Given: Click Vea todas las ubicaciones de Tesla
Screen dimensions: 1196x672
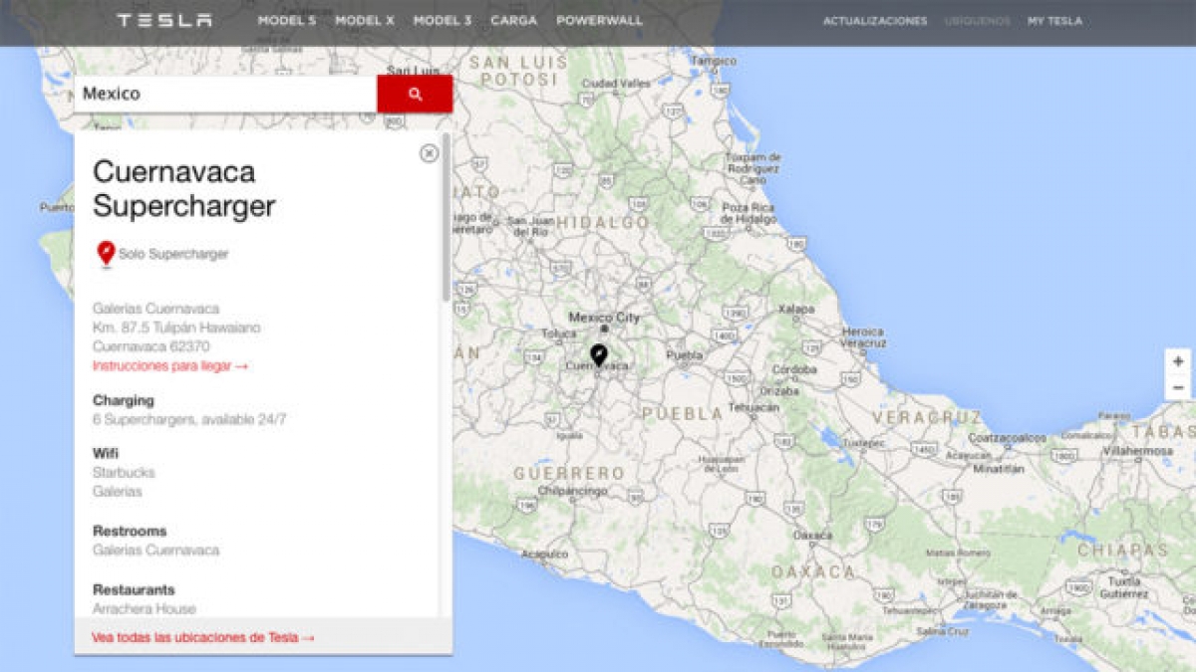Looking at the screenshot, I should 203,637.
